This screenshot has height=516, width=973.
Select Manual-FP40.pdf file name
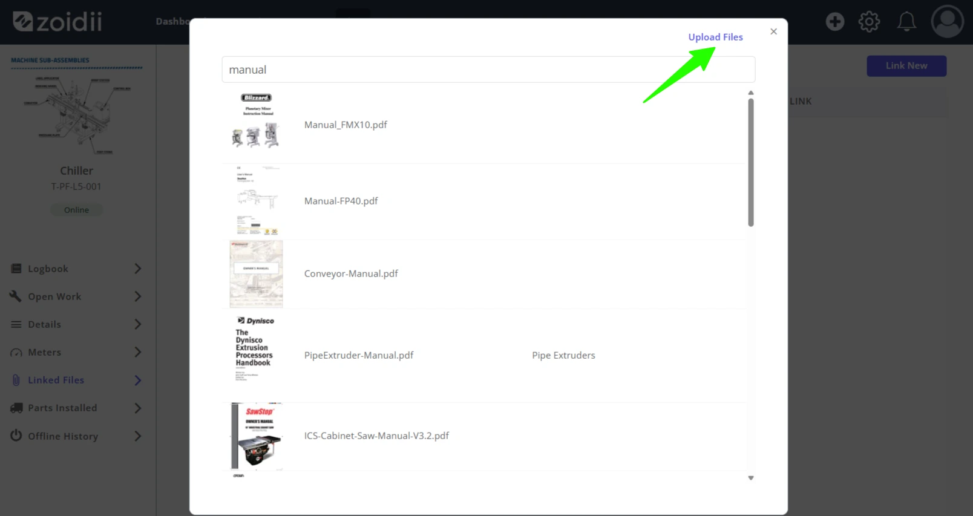[341, 201]
